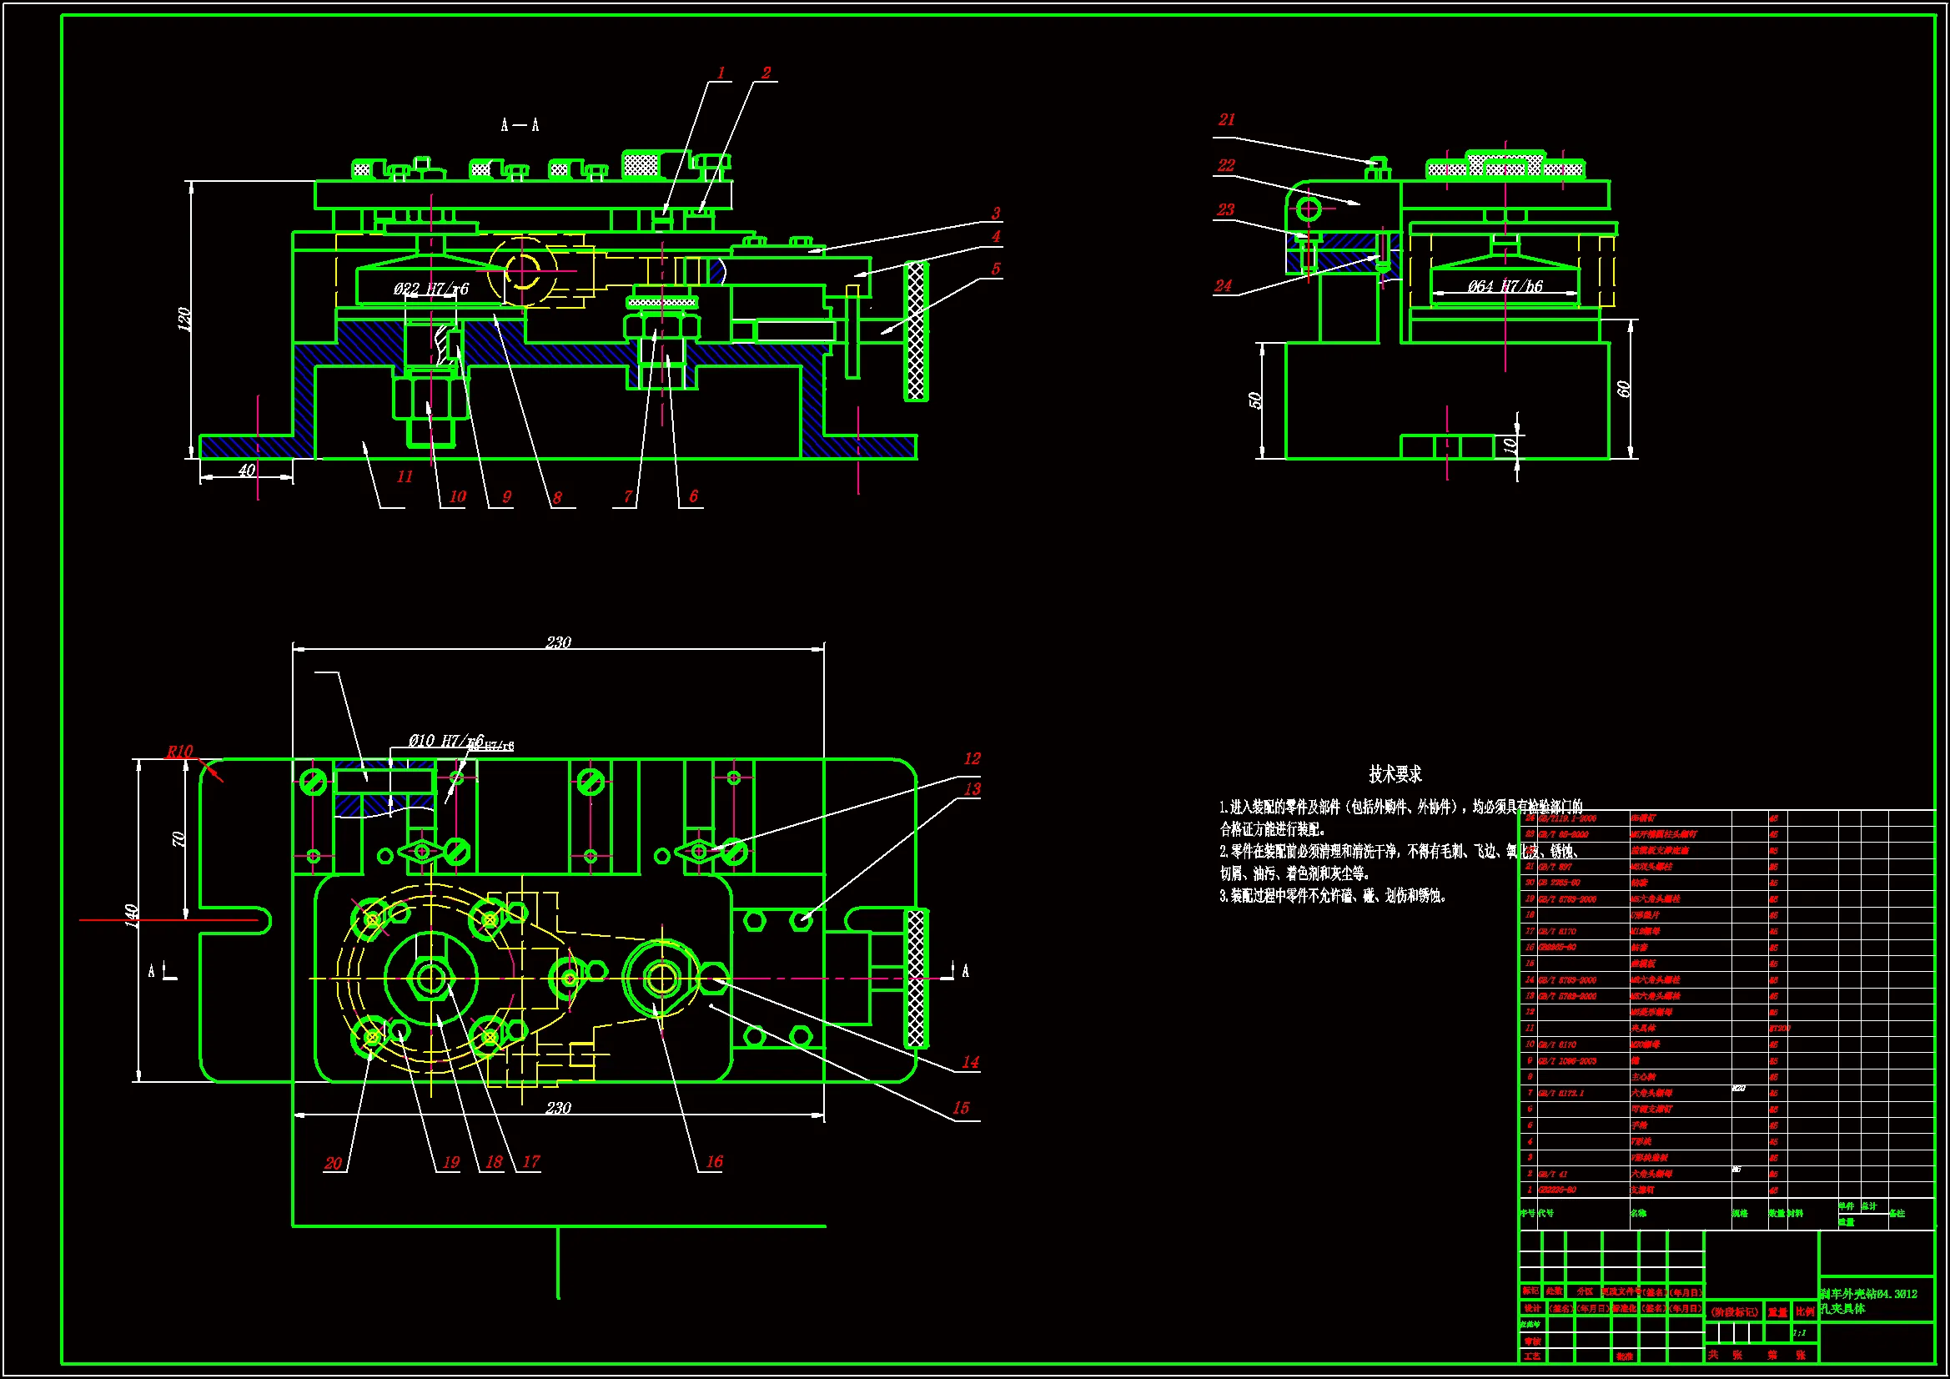This screenshot has width=1950, height=1379.
Task: Select the drawing title 孔夹具体 text
Action: [x=1842, y=1309]
